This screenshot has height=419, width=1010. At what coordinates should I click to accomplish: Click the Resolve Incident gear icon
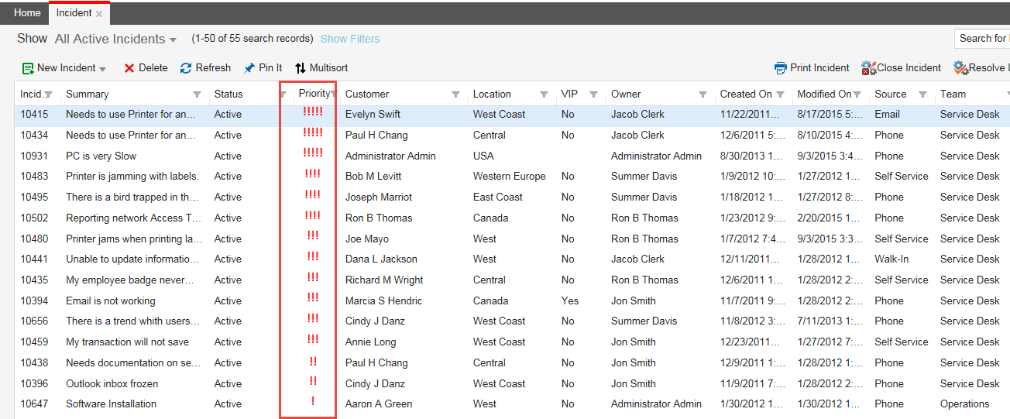pyautogui.click(x=960, y=68)
